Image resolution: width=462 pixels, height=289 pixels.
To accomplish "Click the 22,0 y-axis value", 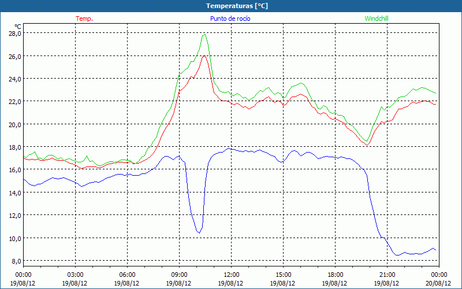I will (14, 102).
